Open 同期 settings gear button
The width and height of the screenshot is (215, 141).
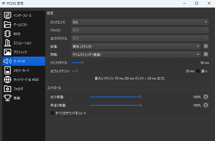click(206, 54)
